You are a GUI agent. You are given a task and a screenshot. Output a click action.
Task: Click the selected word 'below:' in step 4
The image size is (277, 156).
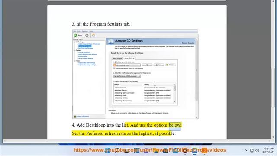175,125
